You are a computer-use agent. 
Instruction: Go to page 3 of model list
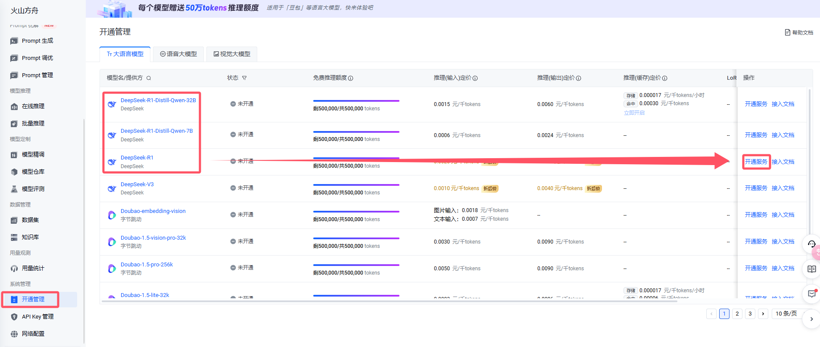[x=750, y=313]
